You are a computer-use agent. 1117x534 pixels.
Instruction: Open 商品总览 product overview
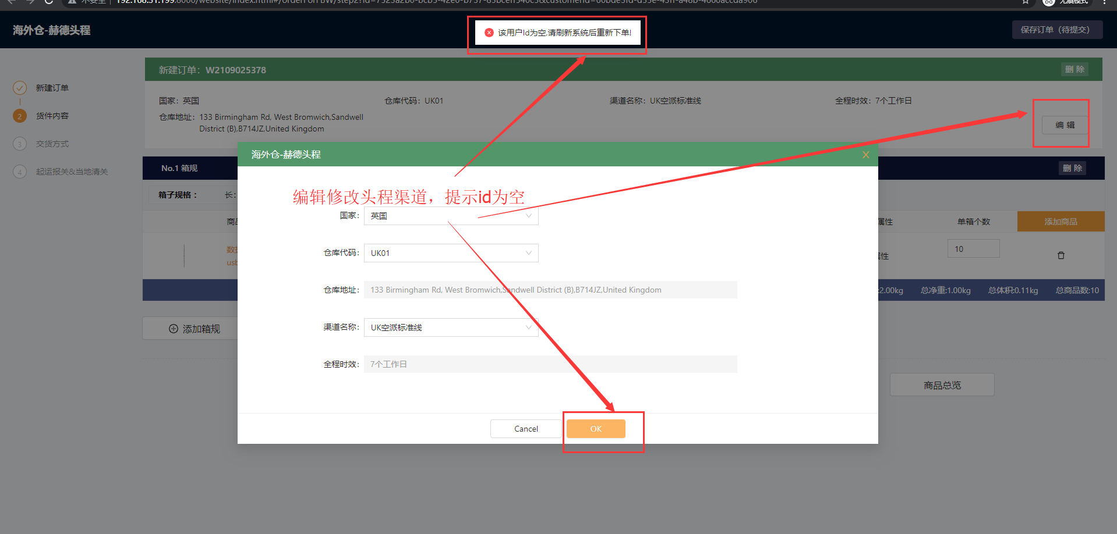[942, 385]
